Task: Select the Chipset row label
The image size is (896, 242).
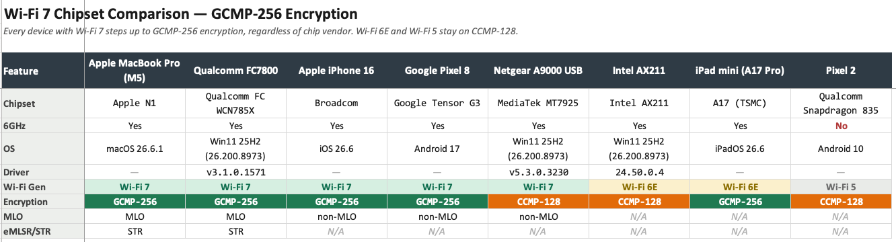Action: (42, 104)
